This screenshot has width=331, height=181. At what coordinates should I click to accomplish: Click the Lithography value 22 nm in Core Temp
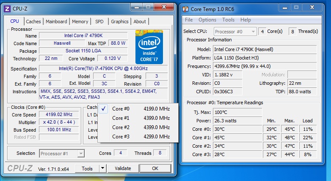pyautogui.click(x=302, y=83)
